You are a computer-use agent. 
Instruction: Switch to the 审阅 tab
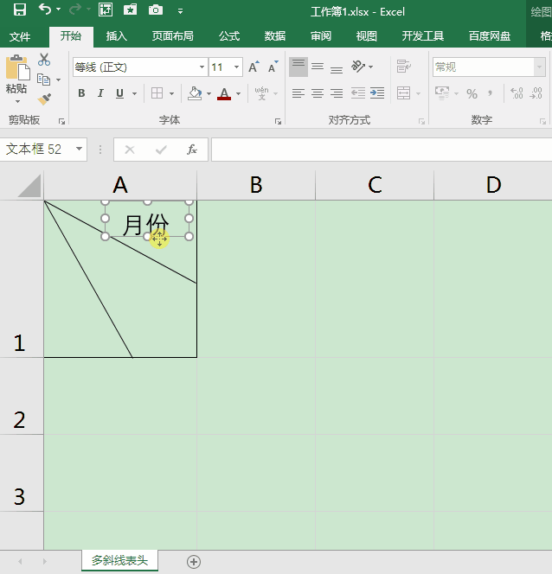[321, 36]
